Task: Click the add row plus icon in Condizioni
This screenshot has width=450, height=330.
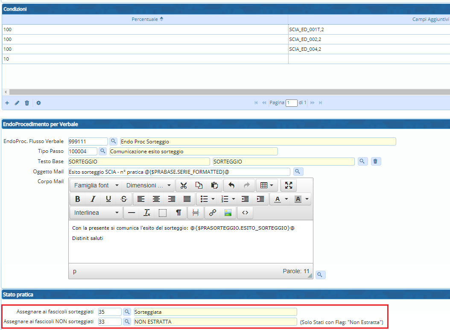Action: coord(7,103)
